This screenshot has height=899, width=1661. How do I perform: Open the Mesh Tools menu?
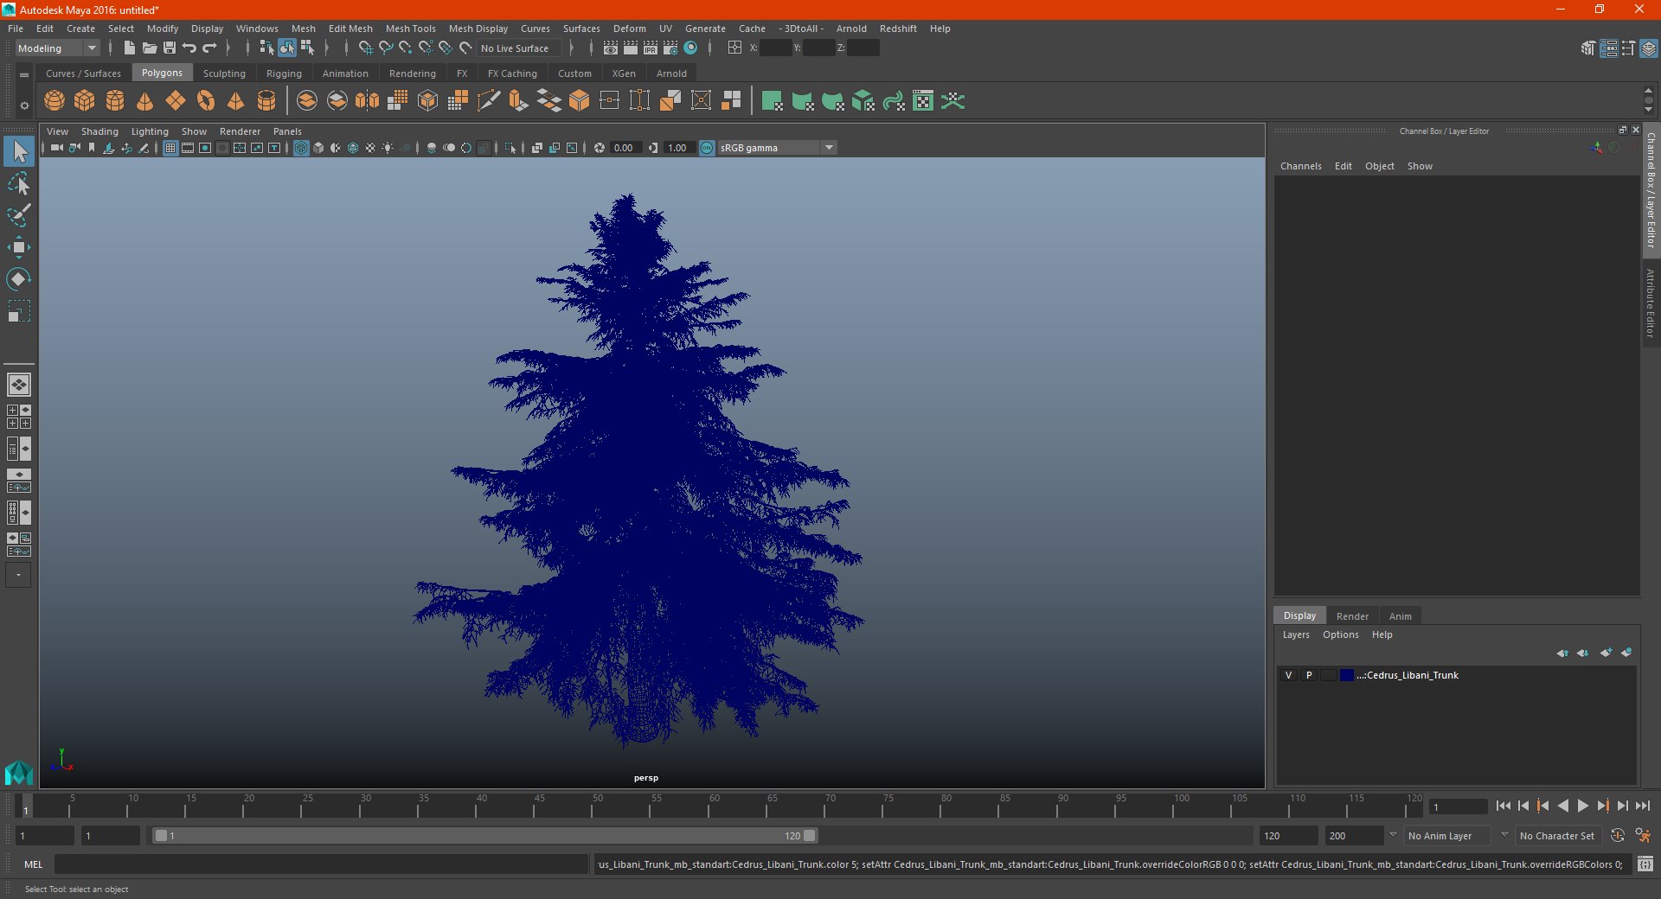(x=411, y=29)
